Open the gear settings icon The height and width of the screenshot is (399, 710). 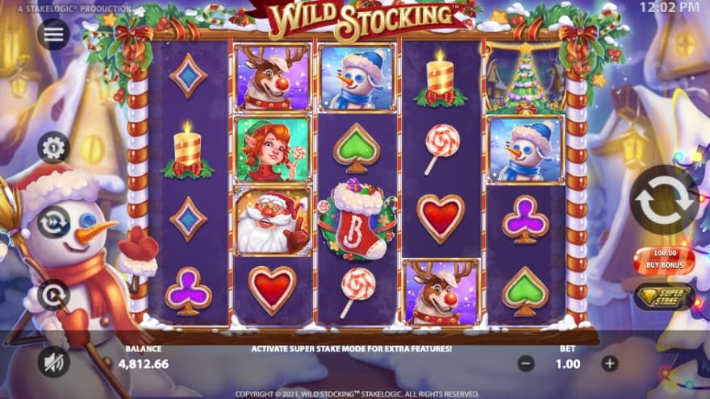(53, 148)
